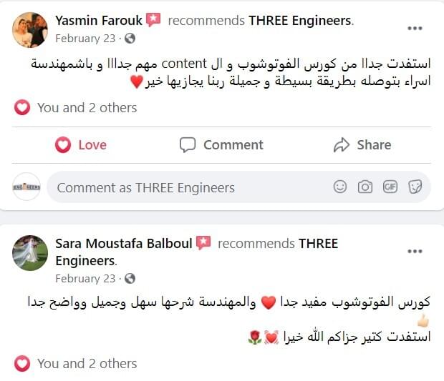Screen dimensions: 444x381
Task: Type in Comment as THREE Engineers field
Action: tap(186, 188)
